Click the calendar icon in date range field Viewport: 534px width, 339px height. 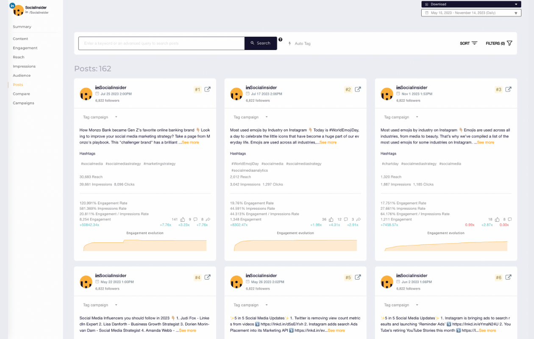click(x=427, y=13)
